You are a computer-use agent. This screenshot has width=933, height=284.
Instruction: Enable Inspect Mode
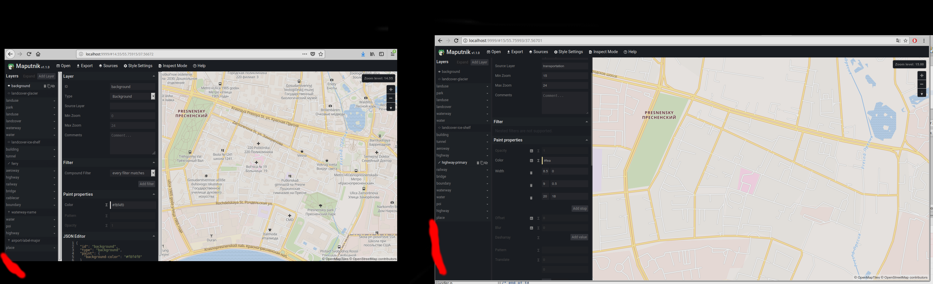pos(173,66)
